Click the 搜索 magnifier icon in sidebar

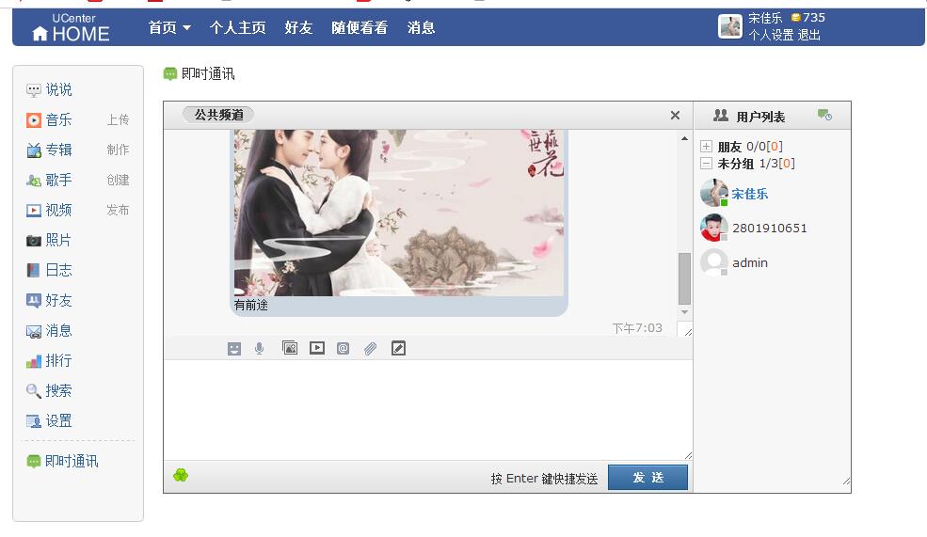click(34, 391)
